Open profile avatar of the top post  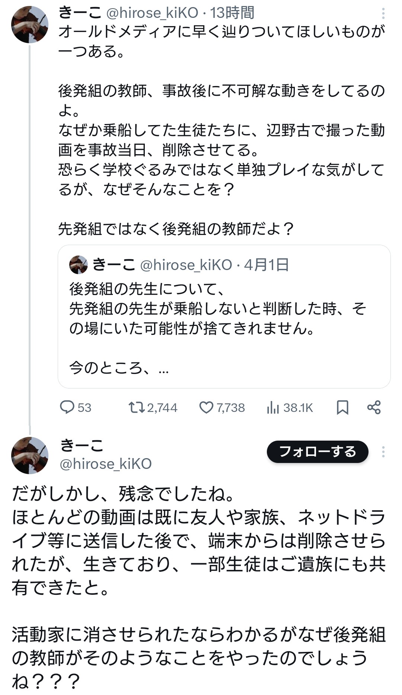30,25
